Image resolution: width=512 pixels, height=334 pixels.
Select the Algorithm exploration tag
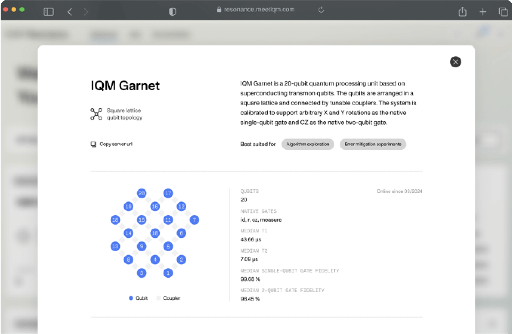click(308, 144)
